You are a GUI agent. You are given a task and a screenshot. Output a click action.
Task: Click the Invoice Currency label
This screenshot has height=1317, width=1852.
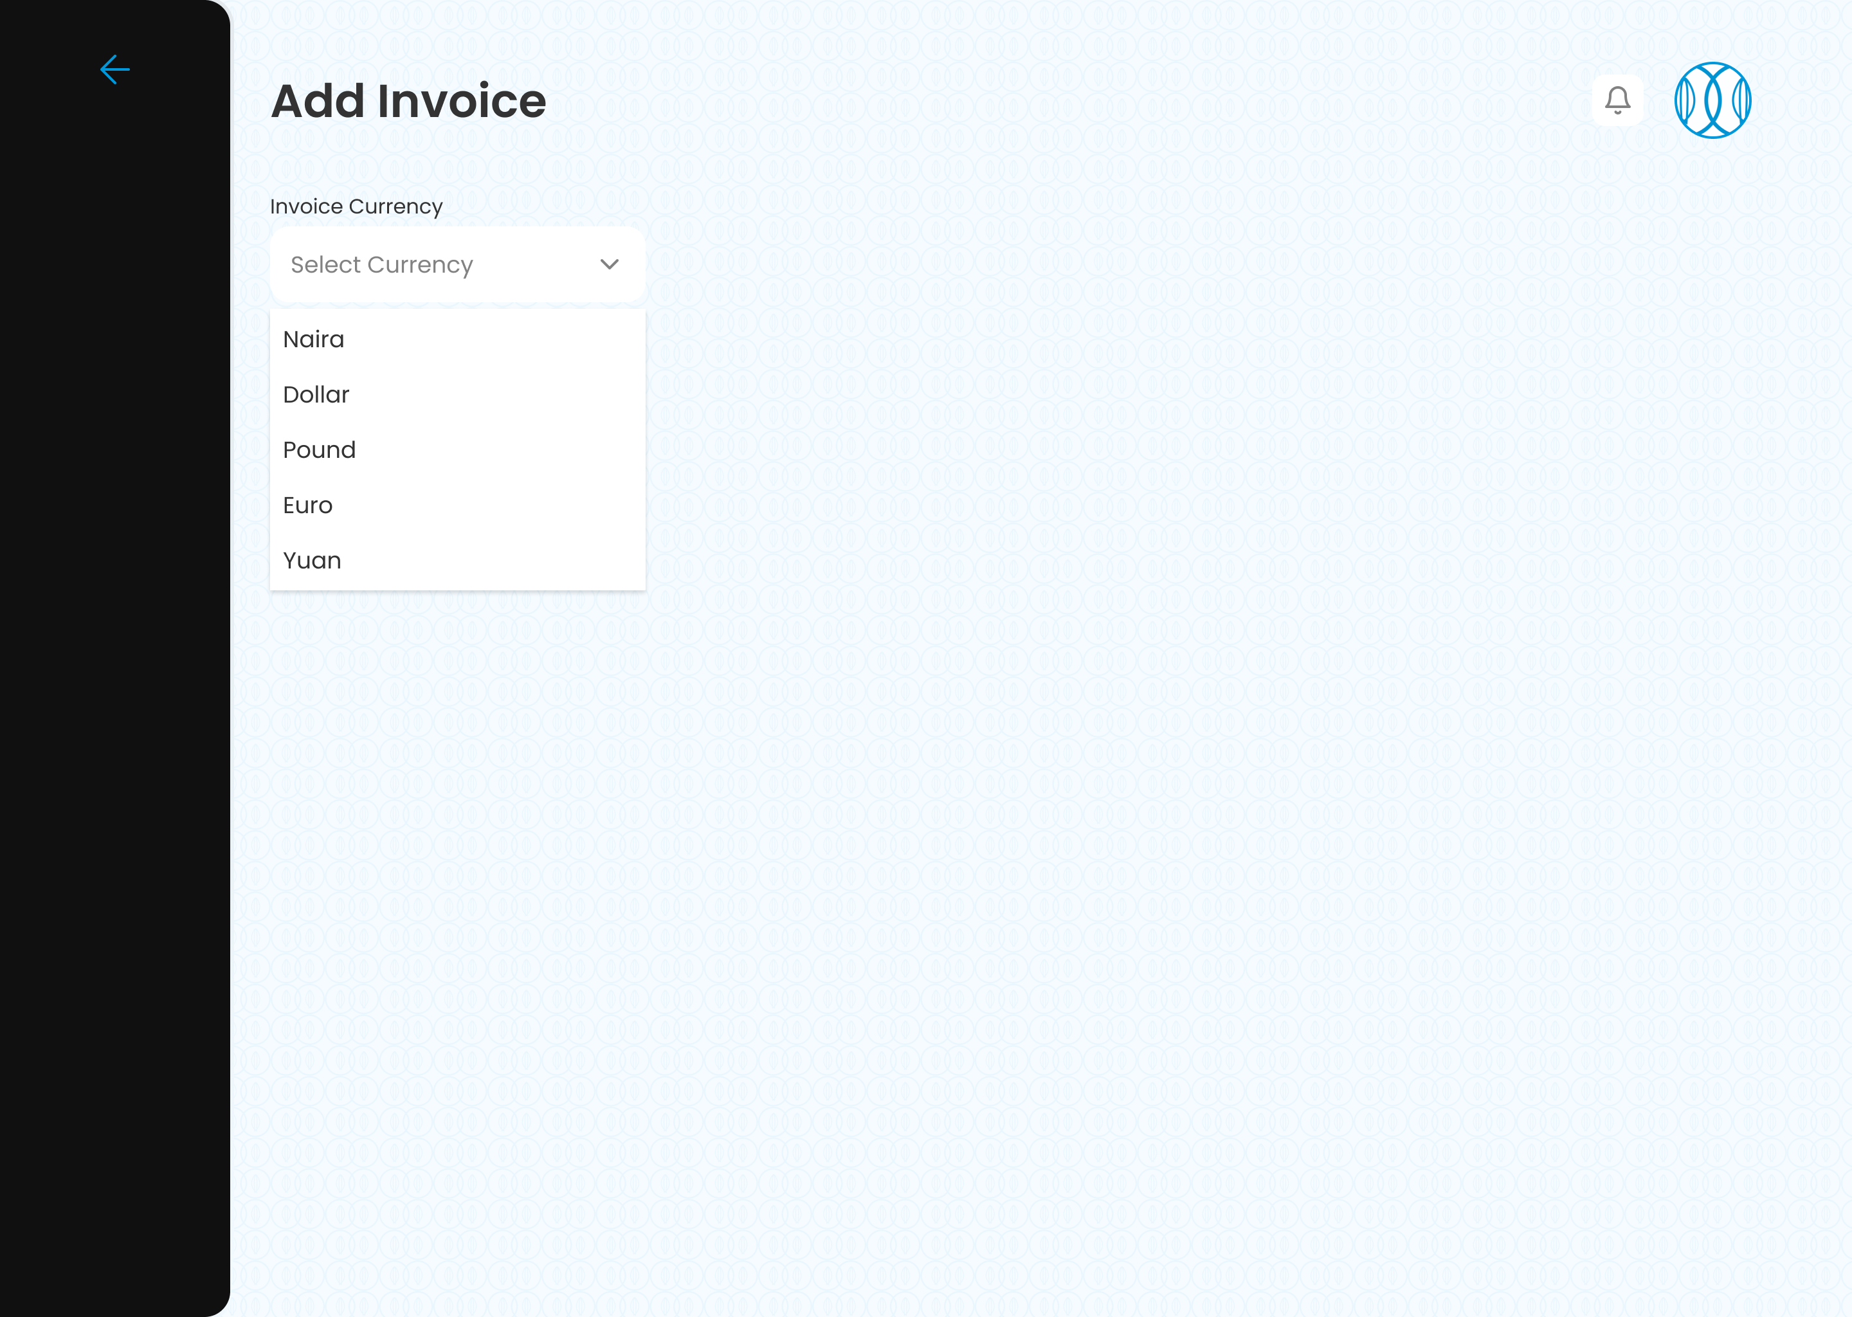pyautogui.click(x=356, y=207)
